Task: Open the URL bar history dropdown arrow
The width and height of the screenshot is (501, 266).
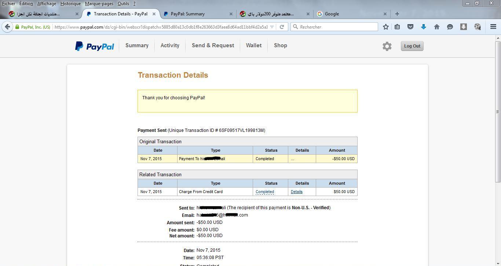Action: pos(272,27)
